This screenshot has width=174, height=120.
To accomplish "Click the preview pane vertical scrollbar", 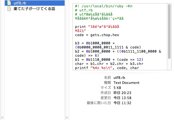I will coord(169,31).
